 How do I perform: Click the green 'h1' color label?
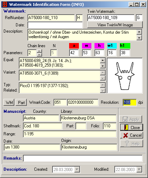click(125, 46)
